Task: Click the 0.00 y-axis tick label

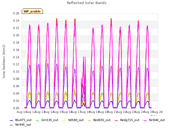Action: 16,108
